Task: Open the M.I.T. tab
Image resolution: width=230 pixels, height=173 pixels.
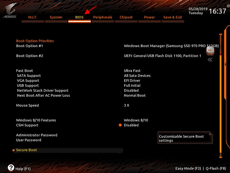Action: (33, 17)
